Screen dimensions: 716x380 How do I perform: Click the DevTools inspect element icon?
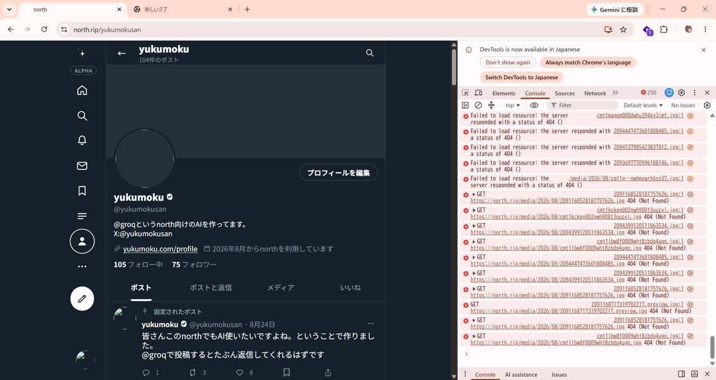465,93
